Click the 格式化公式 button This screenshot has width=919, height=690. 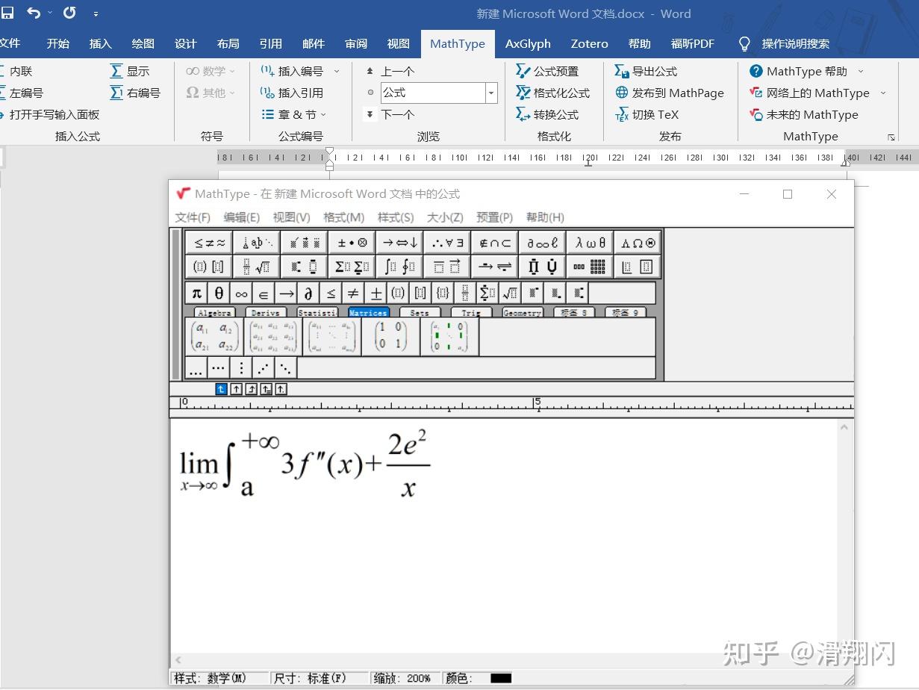click(x=553, y=93)
